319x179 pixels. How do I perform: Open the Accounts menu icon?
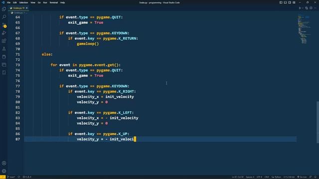tap(4, 163)
